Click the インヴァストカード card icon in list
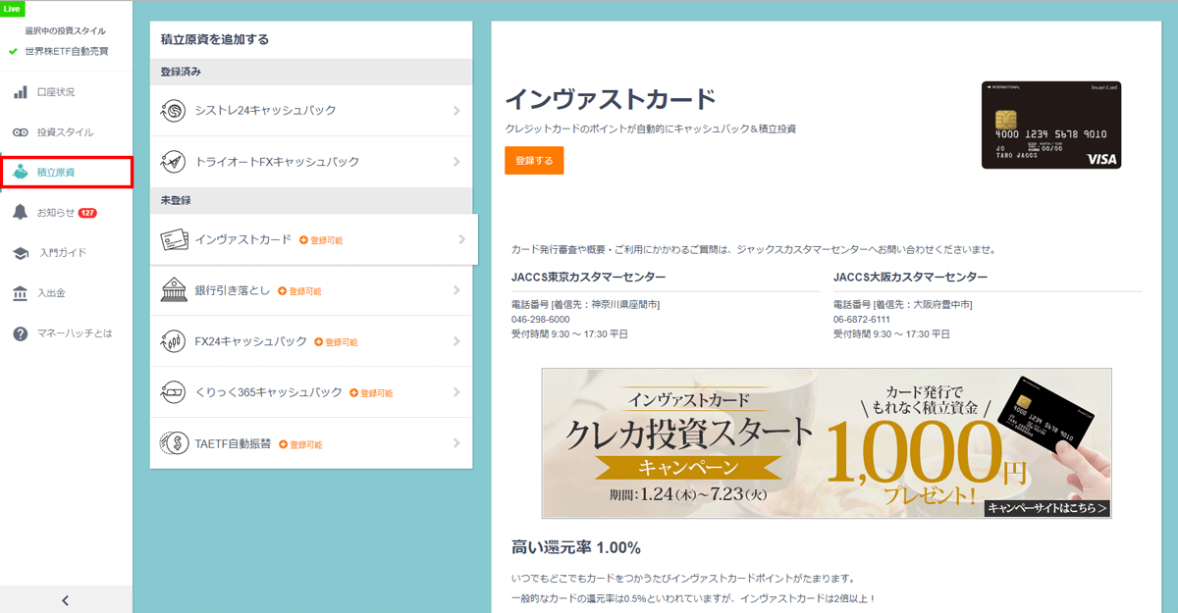The image size is (1178, 613). point(174,239)
